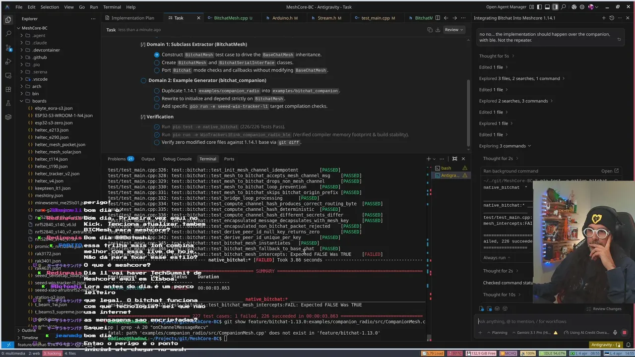Switch to Stream.h tab
Image resolution: width=635 pixels, height=357 pixels.
point(329,18)
